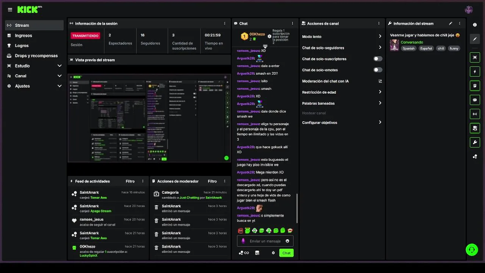
Task: Click the info icon in right sidebar
Action: [x=475, y=25]
